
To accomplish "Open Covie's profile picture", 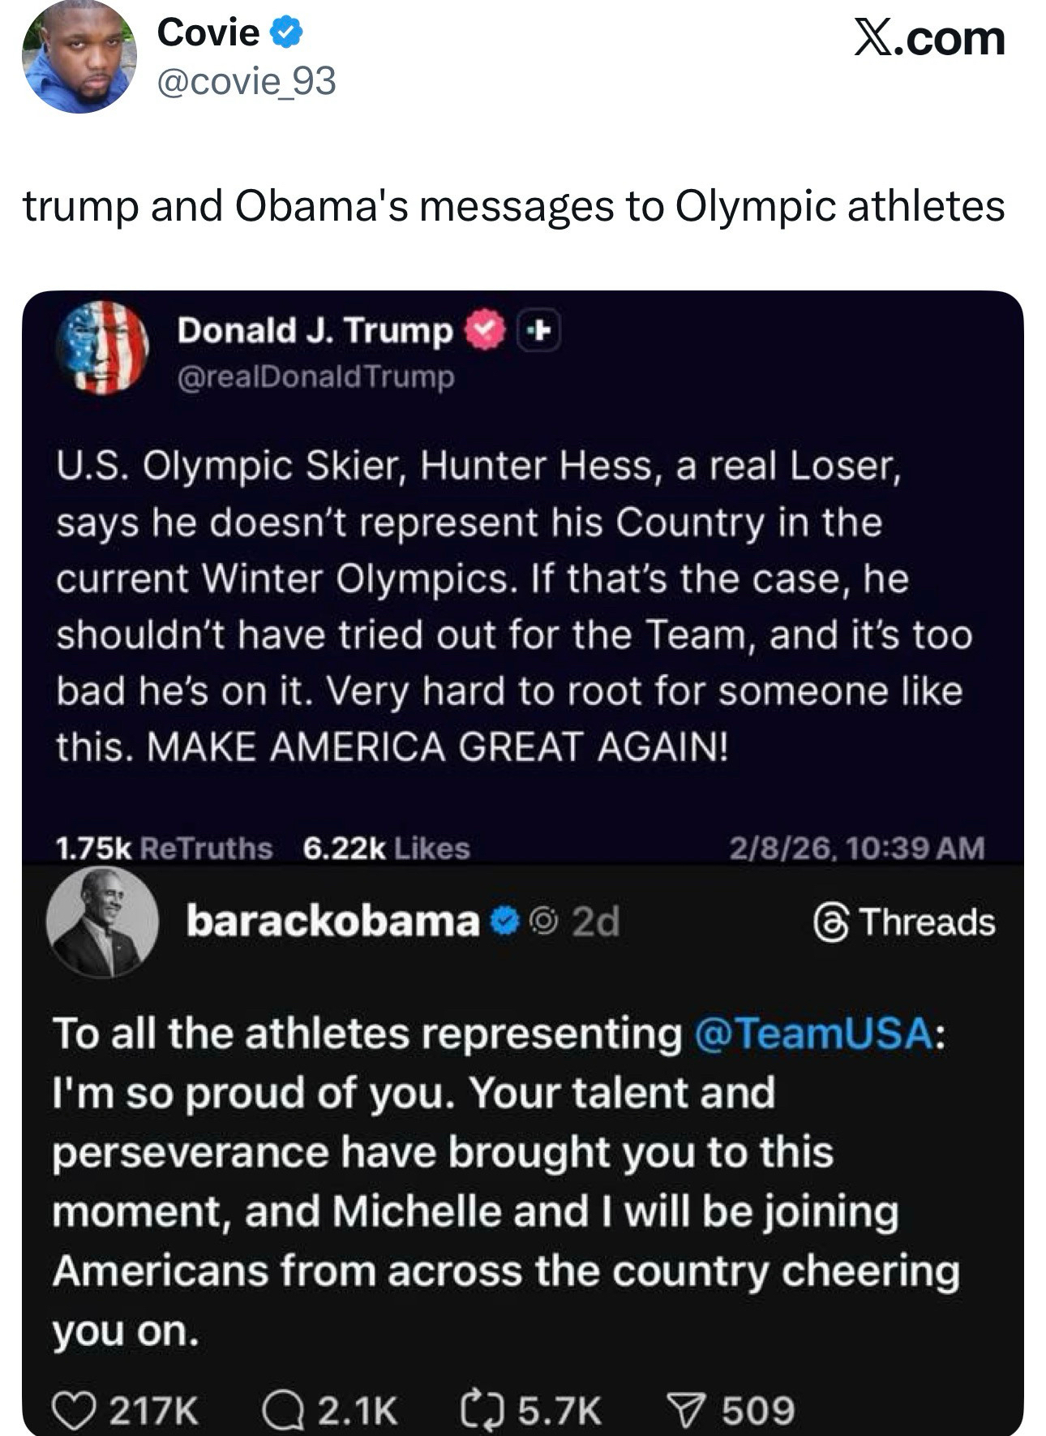I will click(x=79, y=57).
